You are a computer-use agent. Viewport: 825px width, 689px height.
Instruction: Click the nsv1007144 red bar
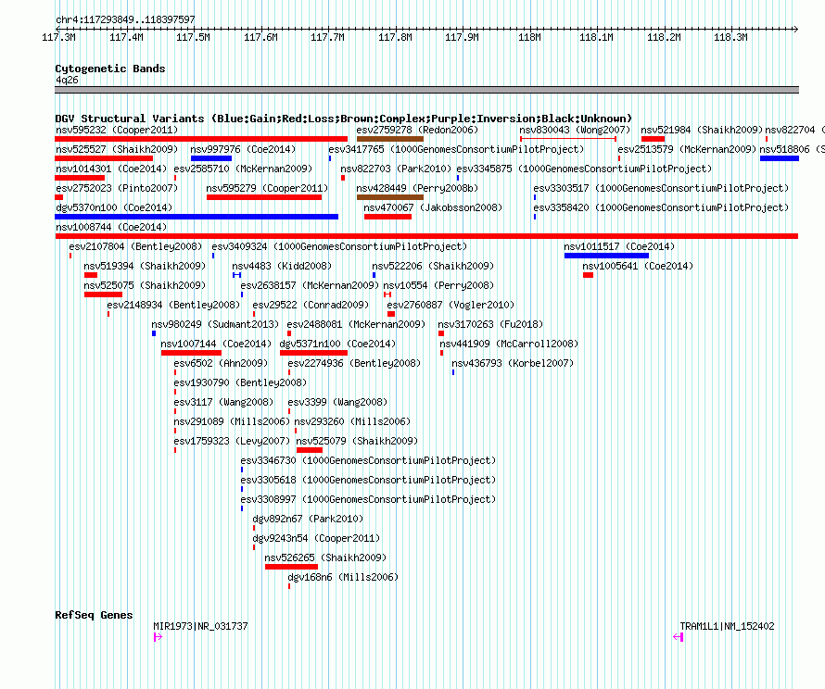click(x=192, y=353)
